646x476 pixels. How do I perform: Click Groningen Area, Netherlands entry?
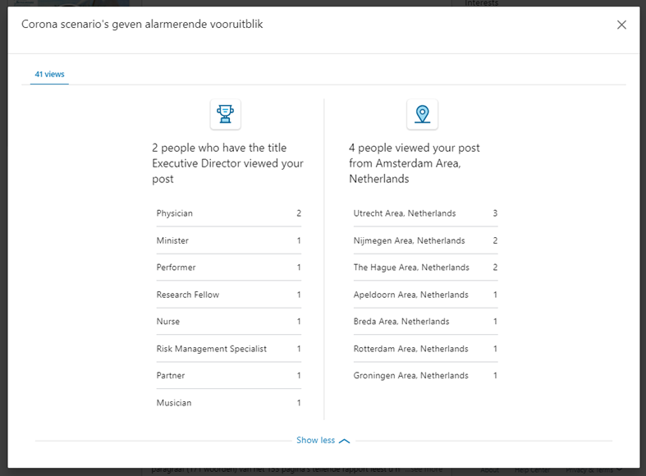pos(425,376)
